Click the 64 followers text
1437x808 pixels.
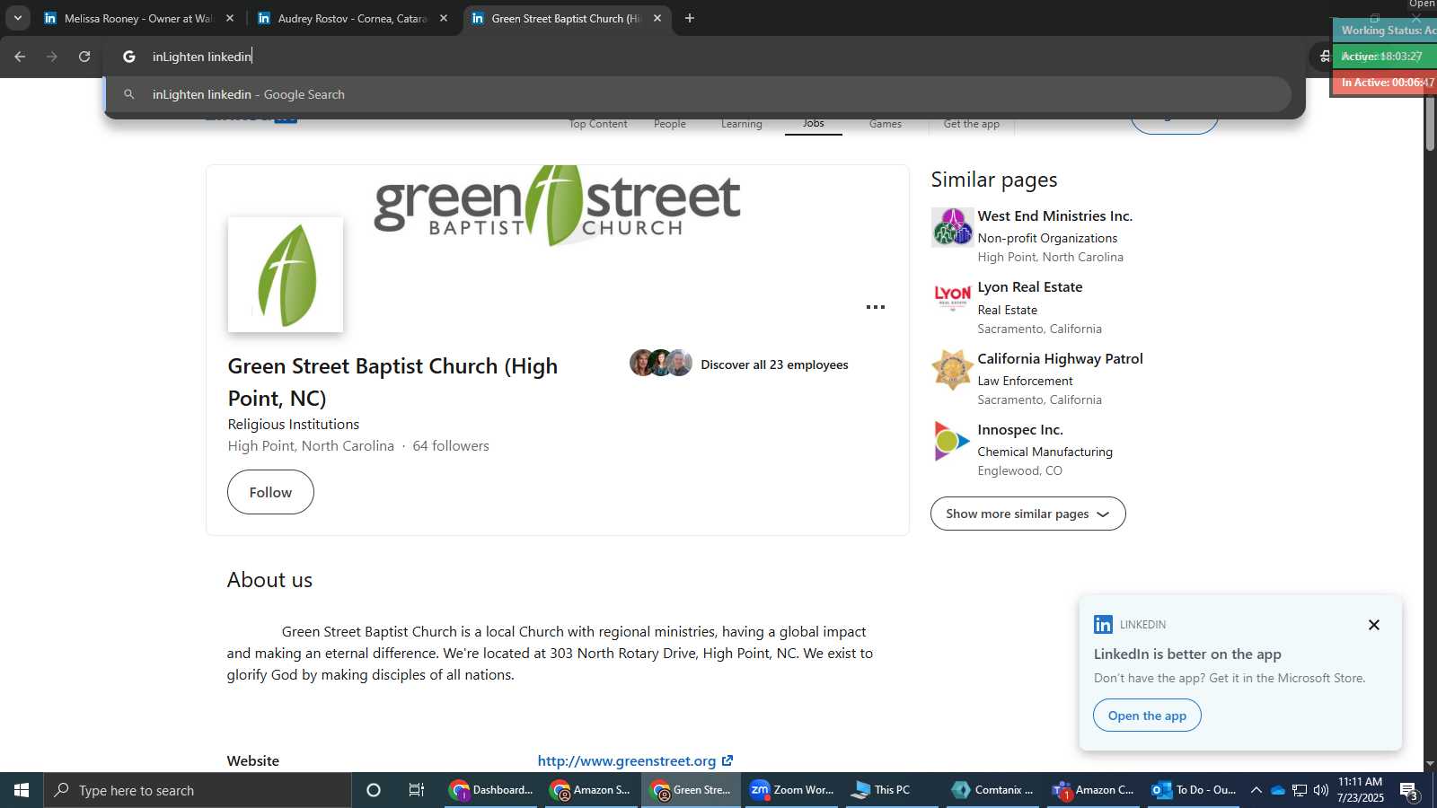pos(451,446)
